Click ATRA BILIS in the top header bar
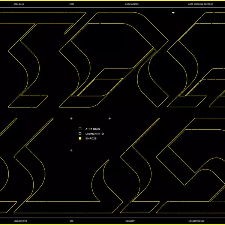 [19, 4]
